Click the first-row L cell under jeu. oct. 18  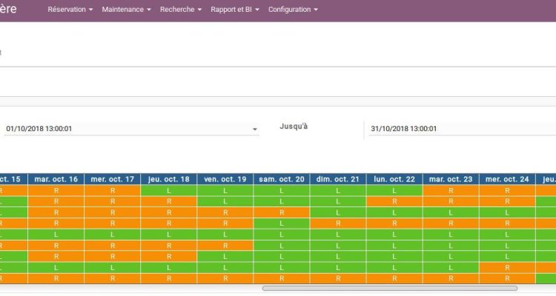pyautogui.click(x=169, y=190)
